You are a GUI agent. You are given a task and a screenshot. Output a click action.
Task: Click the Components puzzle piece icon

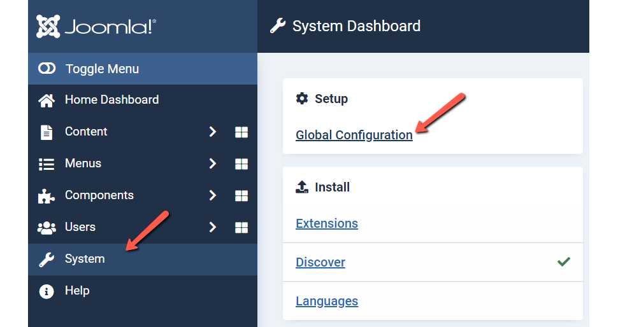point(46,196)
